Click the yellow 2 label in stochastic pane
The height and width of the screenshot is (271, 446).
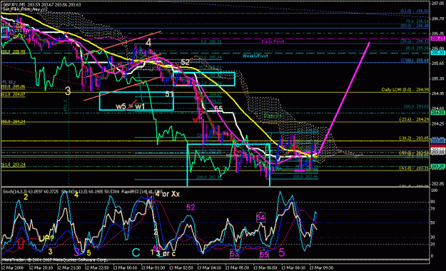point(26,197)
